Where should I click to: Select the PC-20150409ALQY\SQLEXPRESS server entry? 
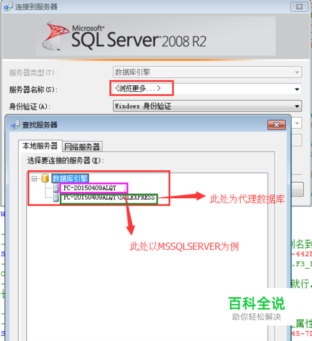(109, 198)
